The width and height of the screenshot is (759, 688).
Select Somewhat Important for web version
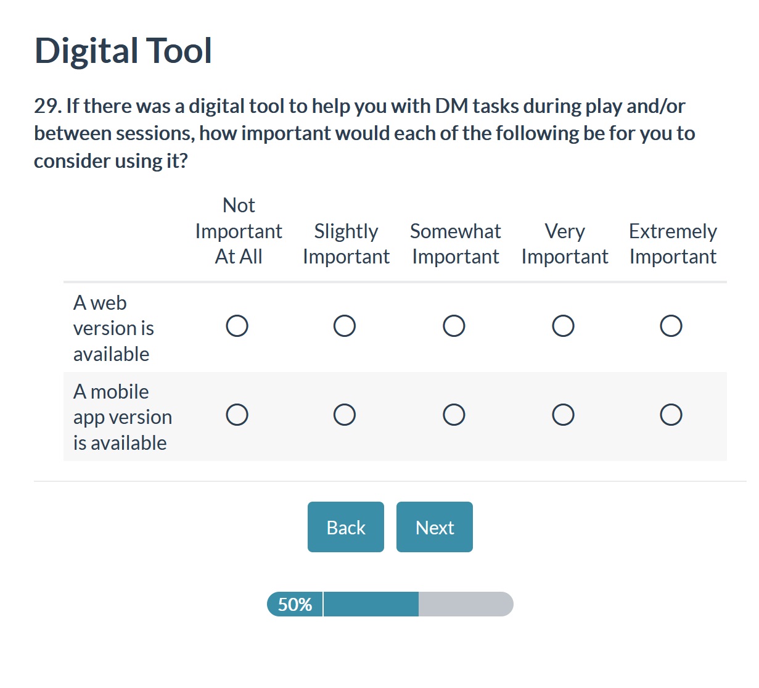[454, 326]
